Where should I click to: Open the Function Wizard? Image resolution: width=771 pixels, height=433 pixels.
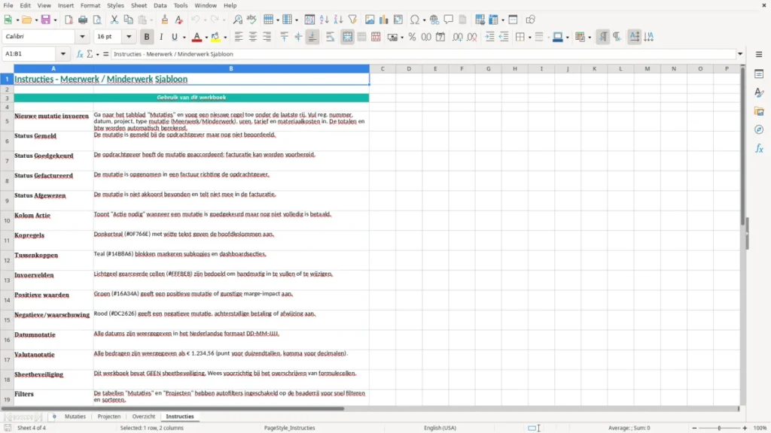80,54
